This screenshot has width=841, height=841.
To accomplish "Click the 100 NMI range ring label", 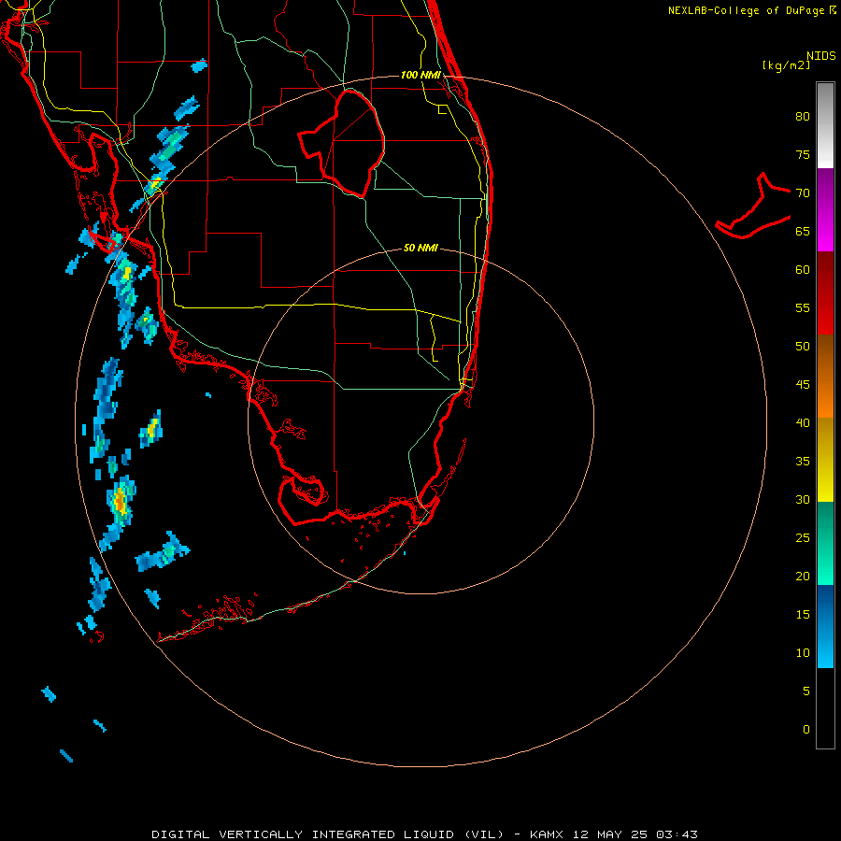I will point(420,75).
